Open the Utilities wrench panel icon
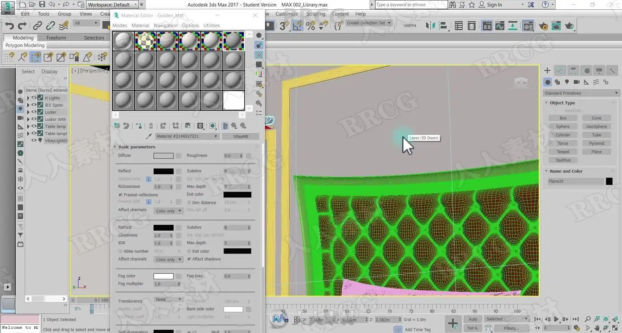The width and height of the screenshot is (622, 333). pyautogui.click(x=612, y=71)
